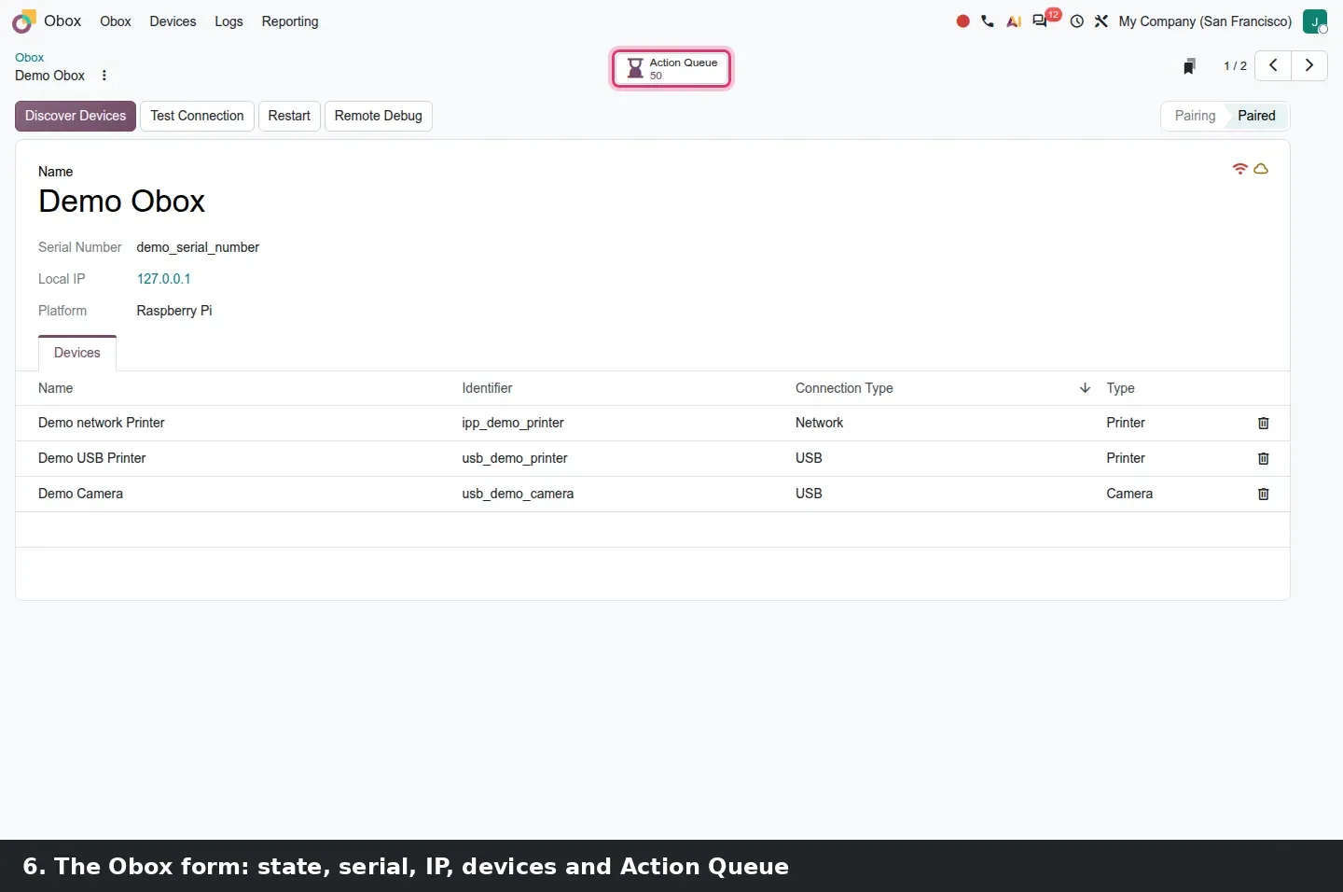This screenshot has height=892, width=1343.
Task: Delete the Demo Camera row
Action: (1264, 495)
